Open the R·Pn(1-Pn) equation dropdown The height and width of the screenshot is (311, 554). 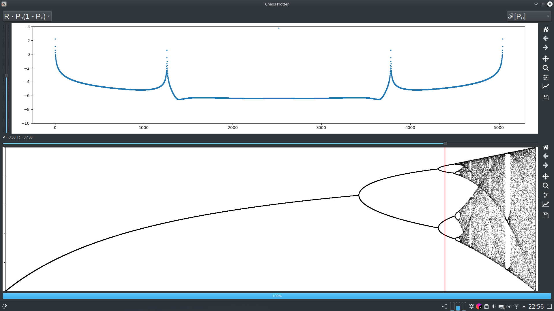tap(27, 16)
